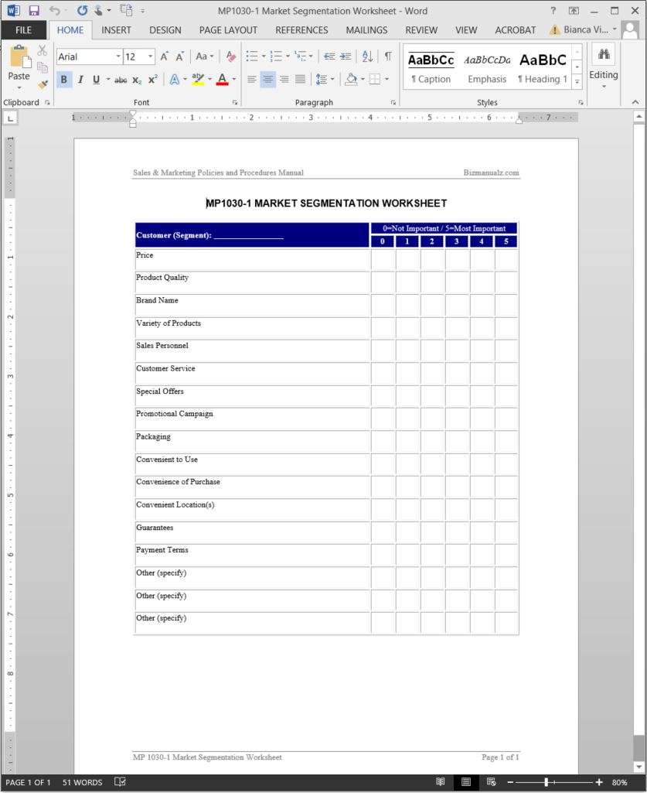Viewport: 647px width, 793px height.
Task: Expand the Bullets list dropdown
Action: [x=264, y=56]
